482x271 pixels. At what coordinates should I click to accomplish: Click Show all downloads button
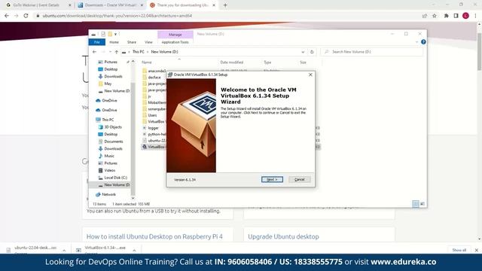coord(459,250)
